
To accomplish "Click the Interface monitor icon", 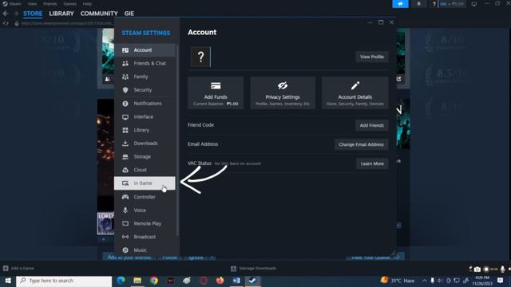I will pyautogui.click(x=125, y=117).
